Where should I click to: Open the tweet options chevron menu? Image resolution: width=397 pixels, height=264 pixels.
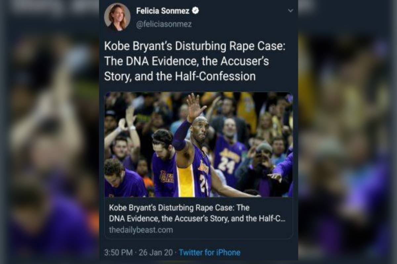point(290,11)
